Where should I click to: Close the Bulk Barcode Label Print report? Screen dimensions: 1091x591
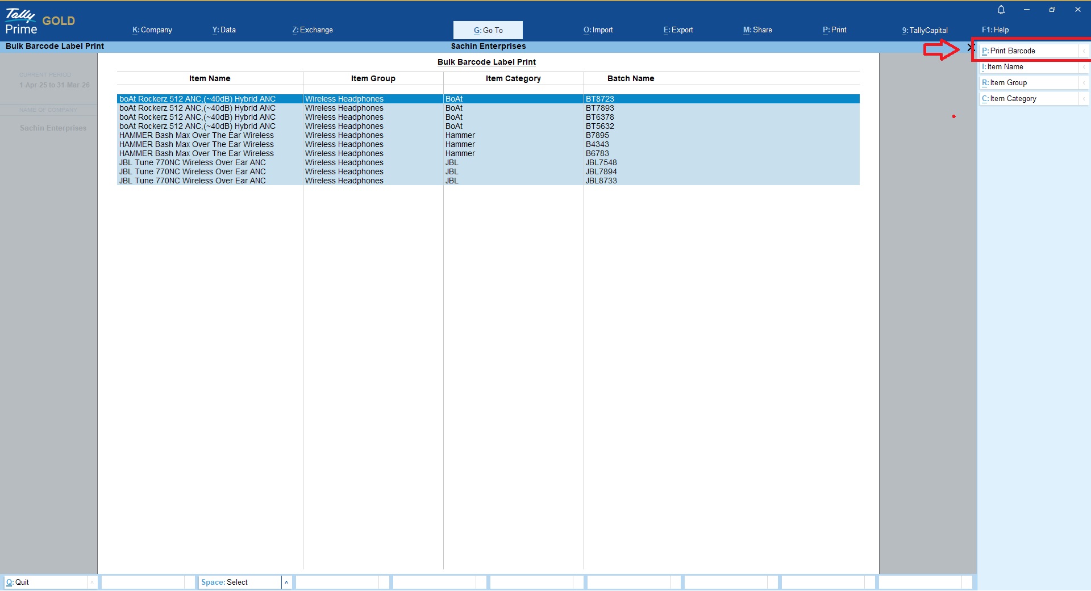coord(971,48)
